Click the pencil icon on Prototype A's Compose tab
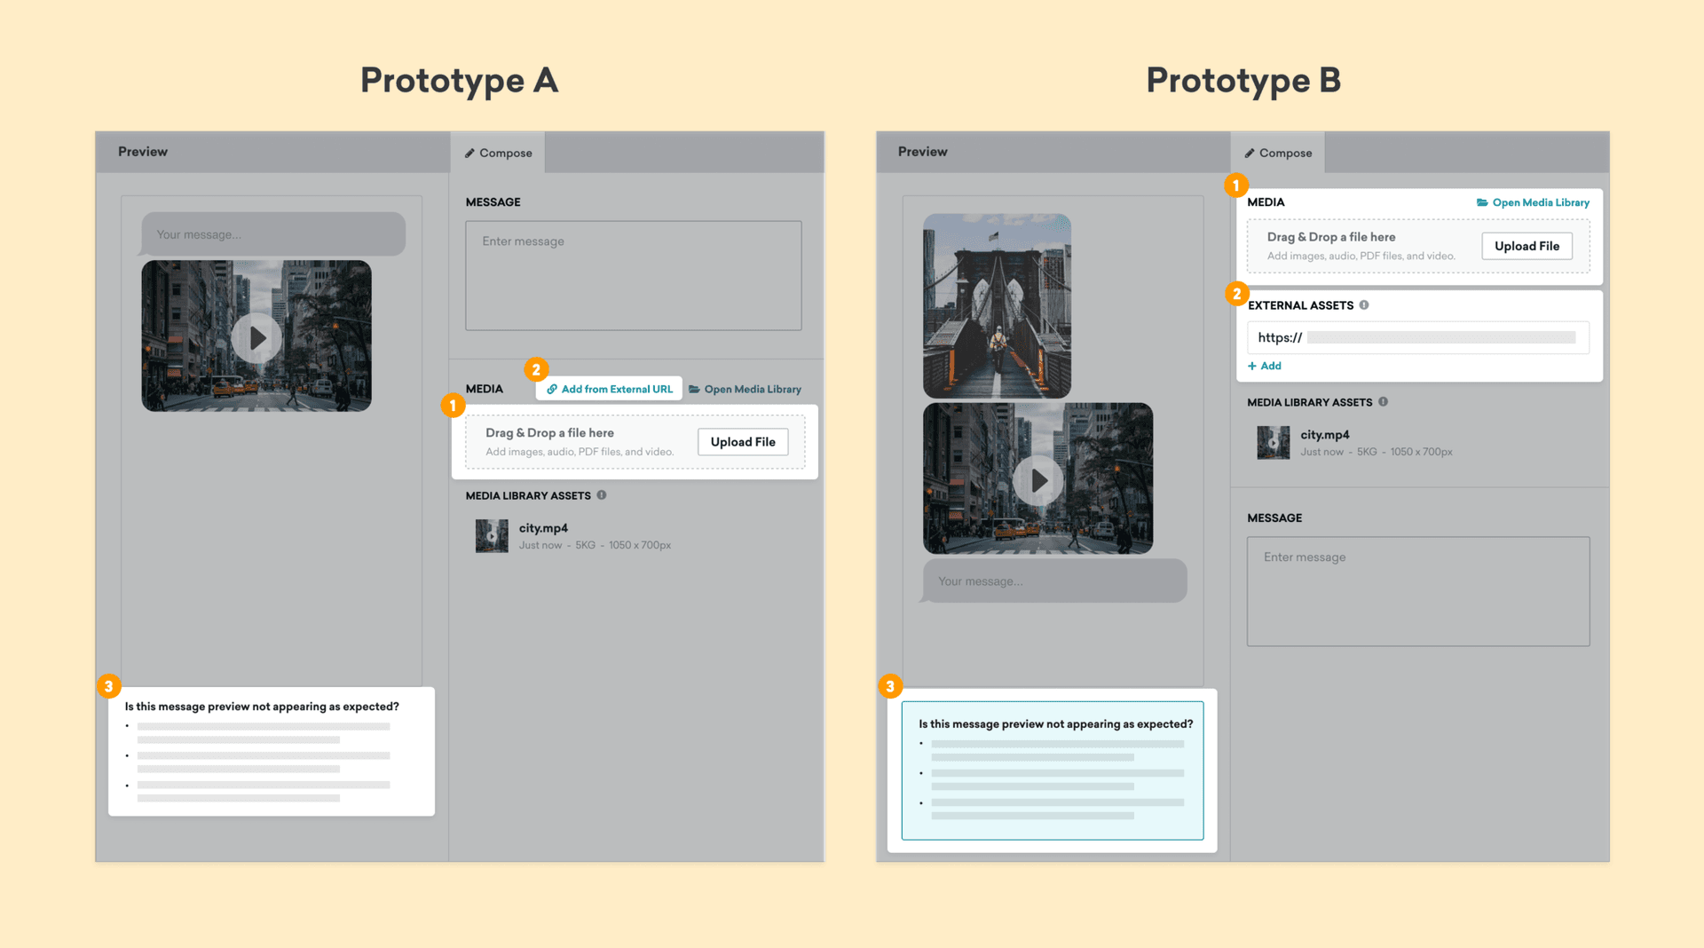The image size is (1704, 948). (x=470, y=153)
